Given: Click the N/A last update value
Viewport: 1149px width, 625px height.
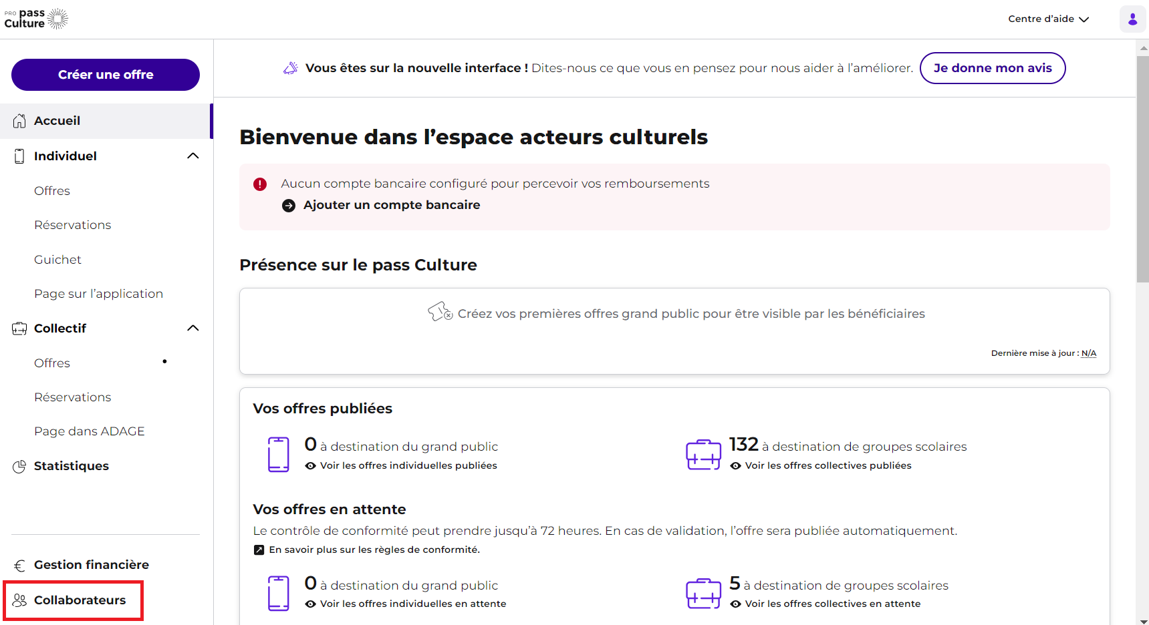Looking at the screenshot, I should pos(1089,353).
